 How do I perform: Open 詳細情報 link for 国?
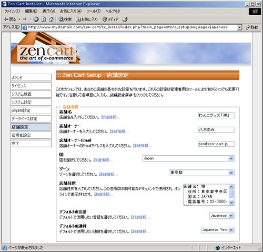point(103,160)
